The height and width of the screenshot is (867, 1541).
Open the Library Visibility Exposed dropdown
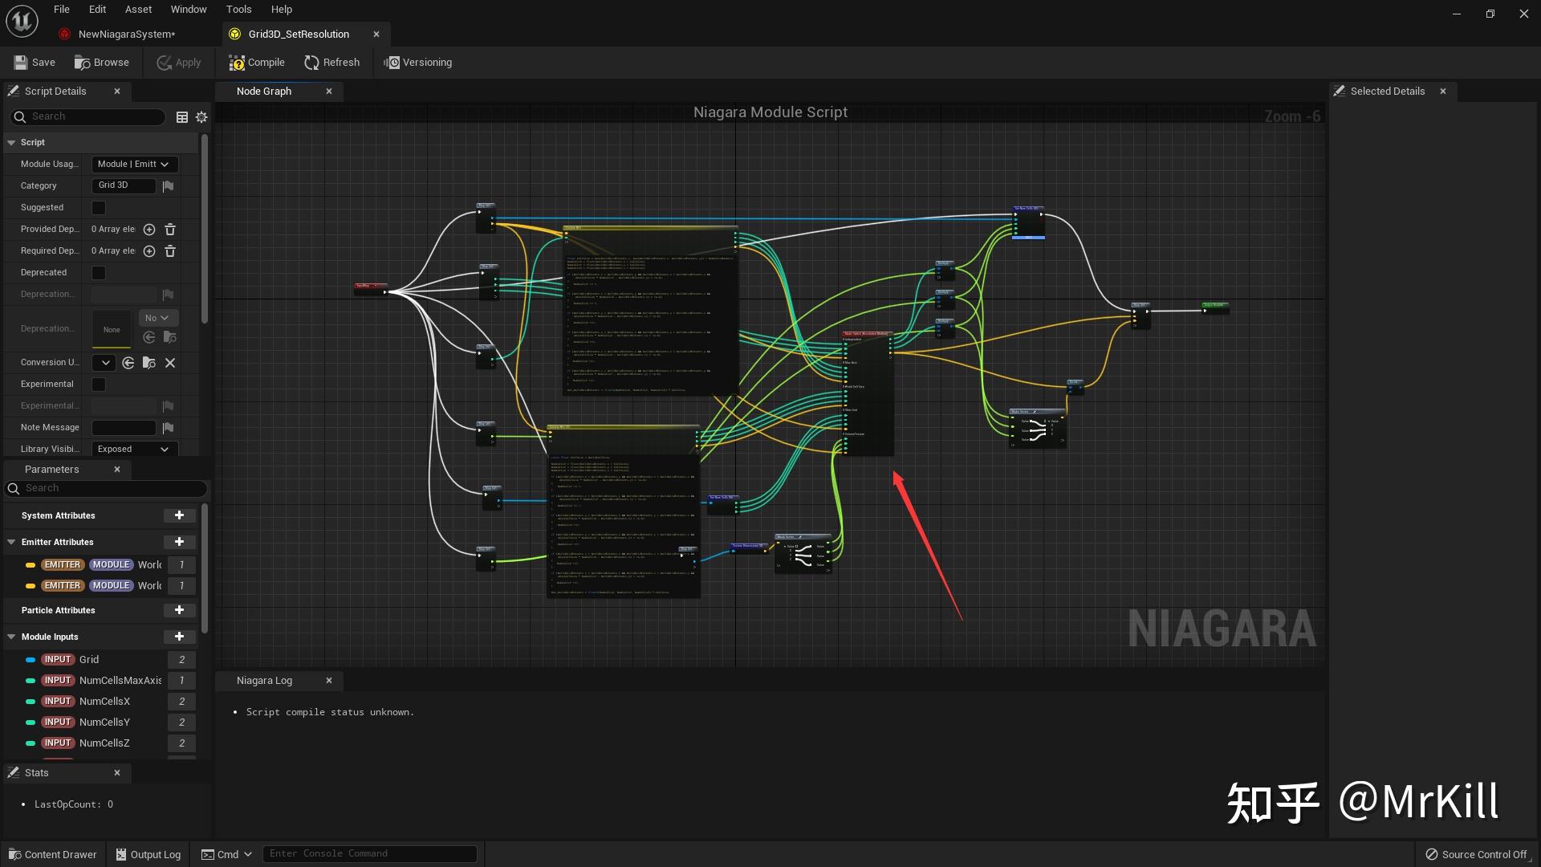134,450
